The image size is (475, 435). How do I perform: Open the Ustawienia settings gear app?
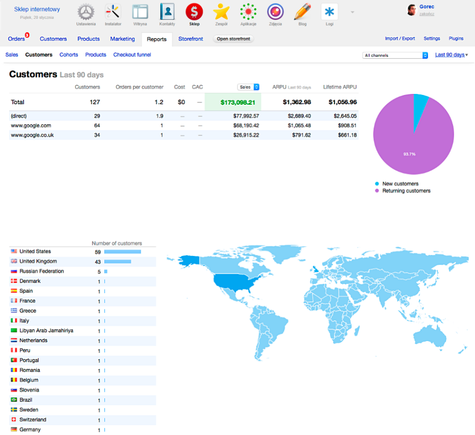point(86,12)
